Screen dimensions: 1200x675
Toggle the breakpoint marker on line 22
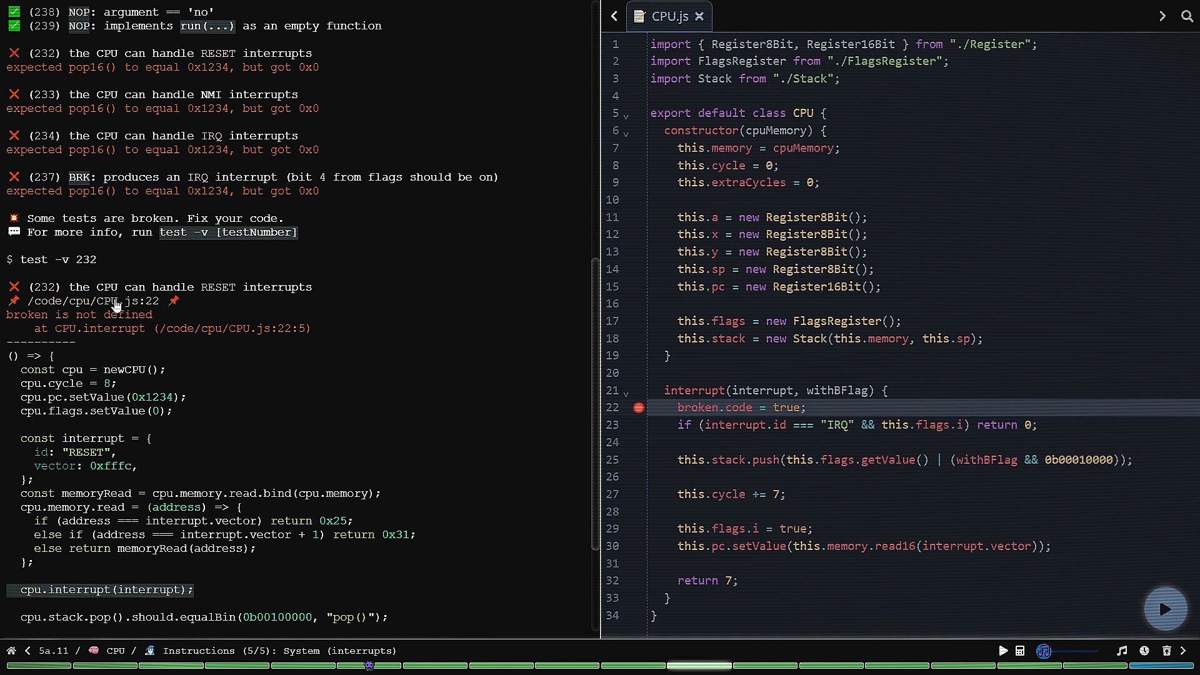tap(638, 407)
